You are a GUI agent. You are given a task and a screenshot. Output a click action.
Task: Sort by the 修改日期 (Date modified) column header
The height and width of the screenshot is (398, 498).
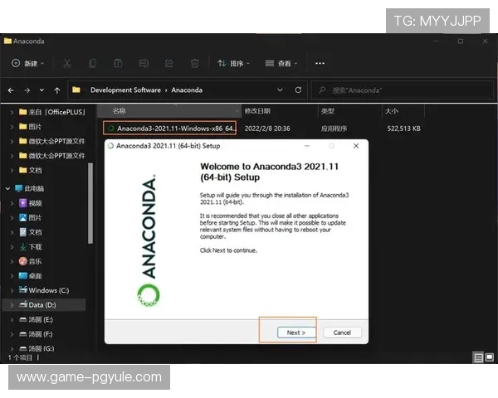[x=280, y=111]
